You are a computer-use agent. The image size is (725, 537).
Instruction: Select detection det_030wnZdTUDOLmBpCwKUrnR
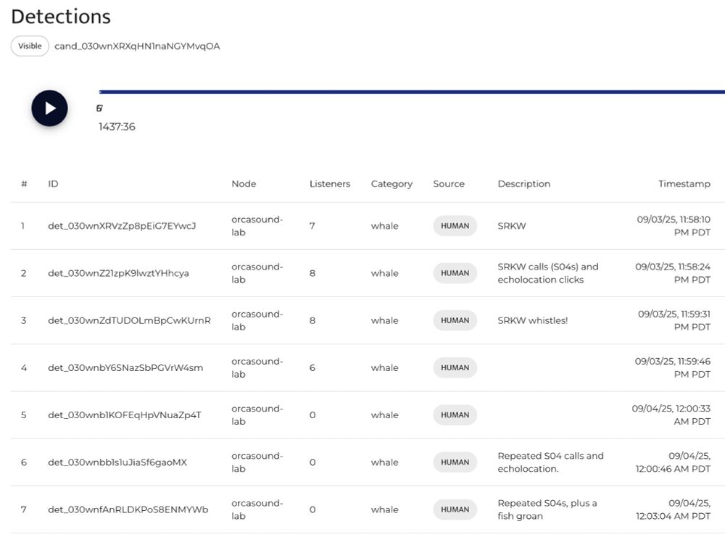(130, 320)
